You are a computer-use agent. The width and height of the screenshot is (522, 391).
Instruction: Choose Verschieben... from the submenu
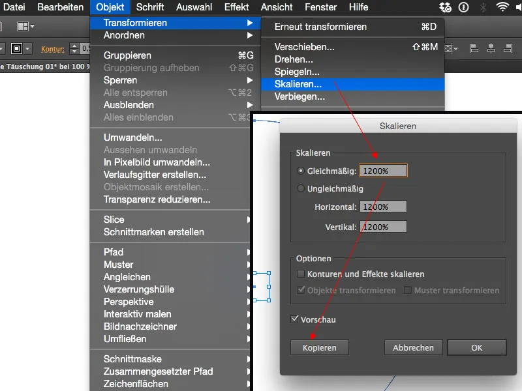(353, 47)
